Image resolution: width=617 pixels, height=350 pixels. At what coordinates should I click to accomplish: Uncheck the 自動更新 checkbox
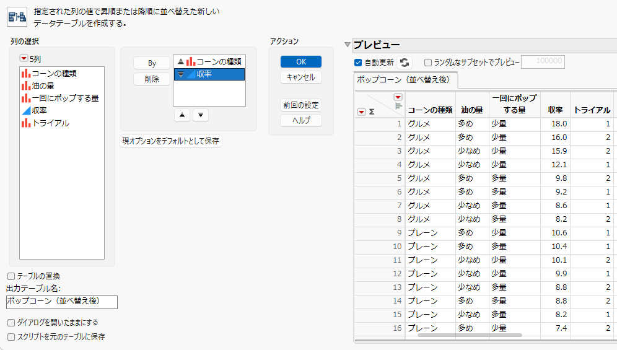(x=358, y=63)
